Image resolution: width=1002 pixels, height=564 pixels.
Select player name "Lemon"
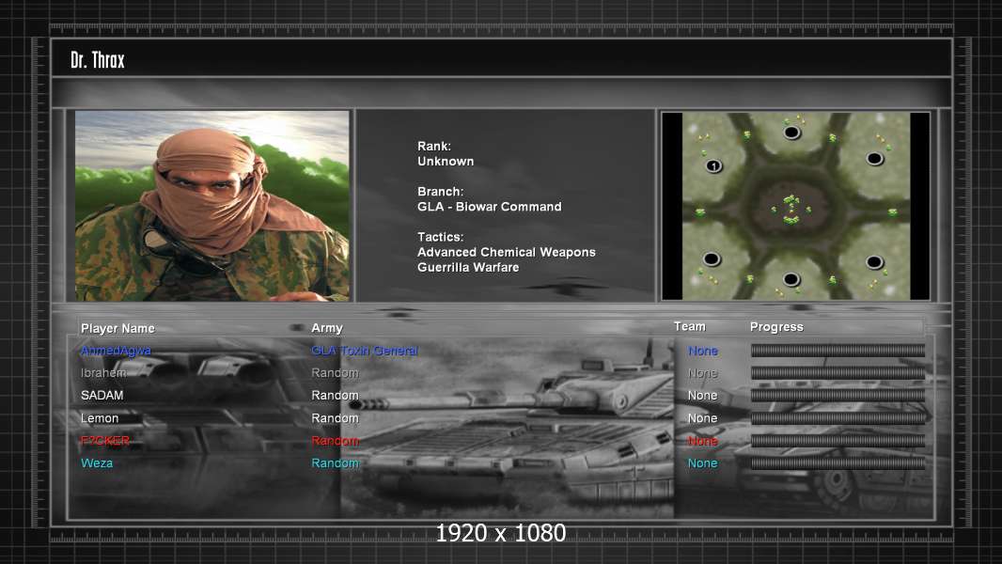(x=100, y=418)
